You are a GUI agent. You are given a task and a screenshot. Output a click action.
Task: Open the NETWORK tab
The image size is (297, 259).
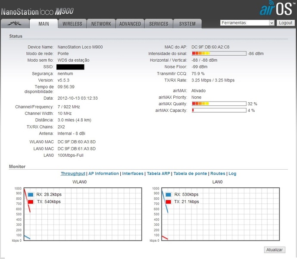pos(101,24)
